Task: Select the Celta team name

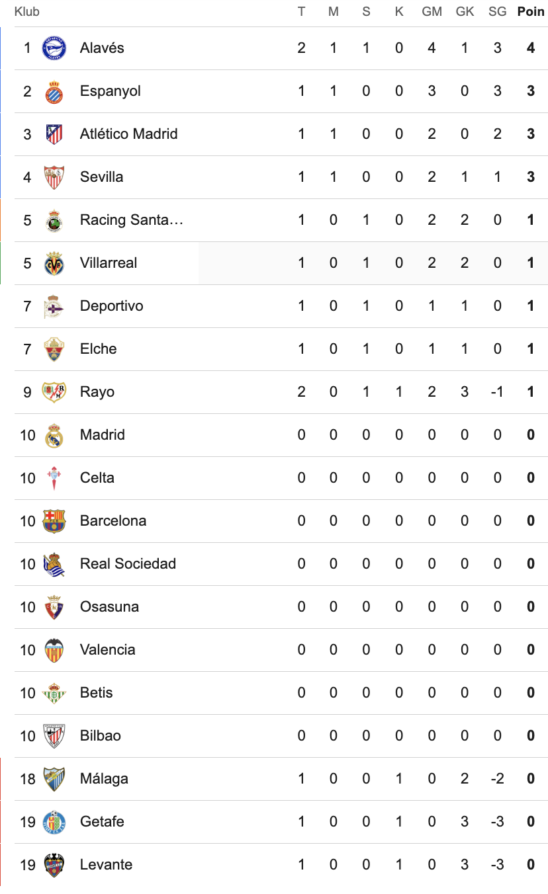Action: (x=97, y=478)
